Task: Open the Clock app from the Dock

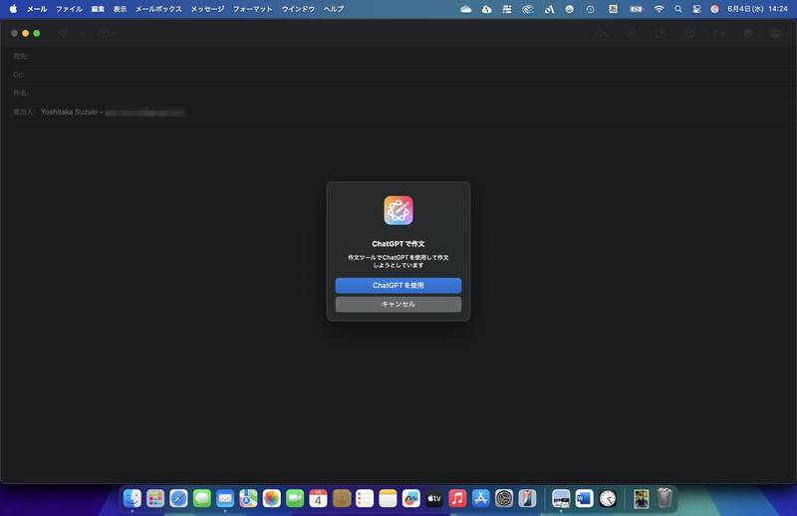Action: 608,498
